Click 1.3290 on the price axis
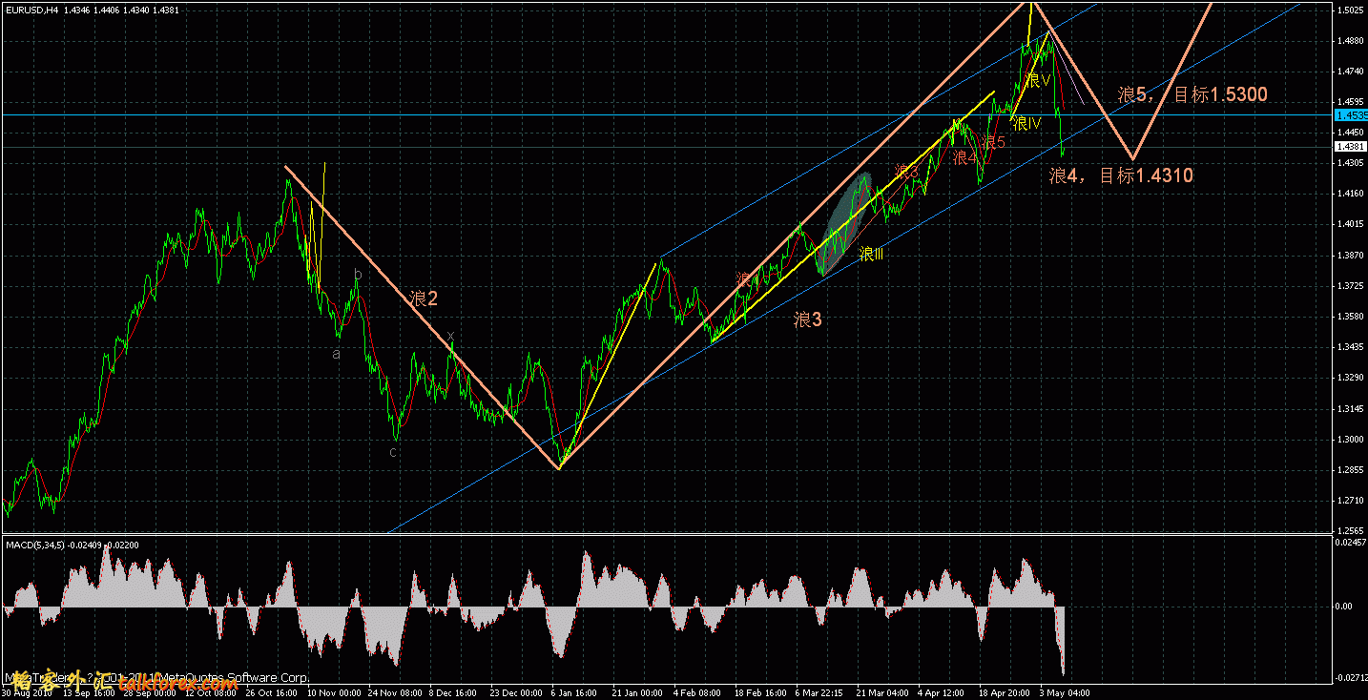This screenshot has width=1368, height=700. (1350, 379)
